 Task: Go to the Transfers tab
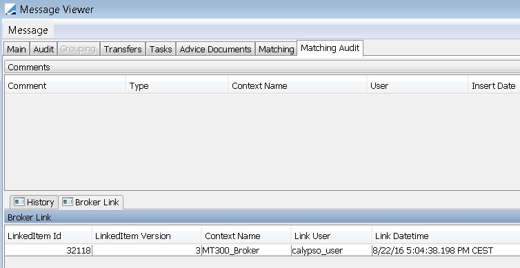pos(123,49)
